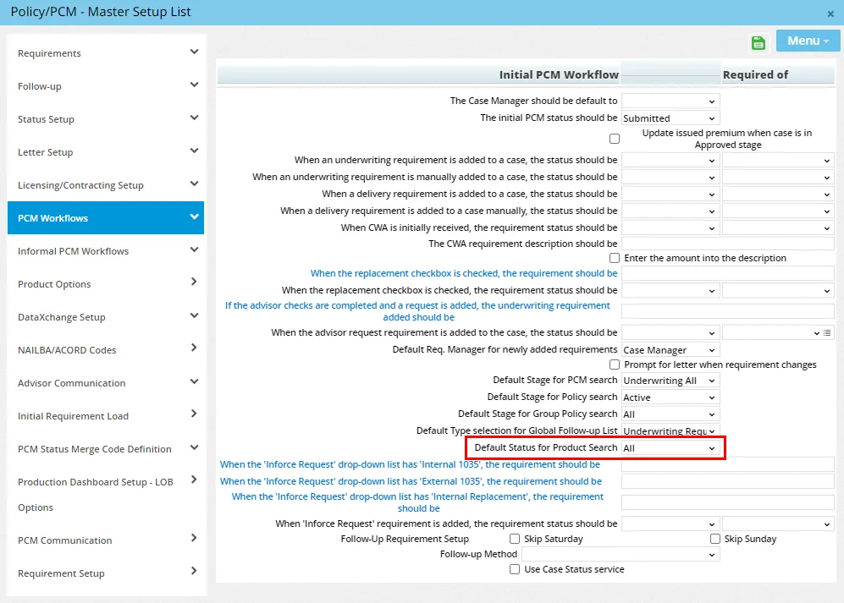Open NAILBA/ACORD Codes arrow icon

(x=194, y=348)
